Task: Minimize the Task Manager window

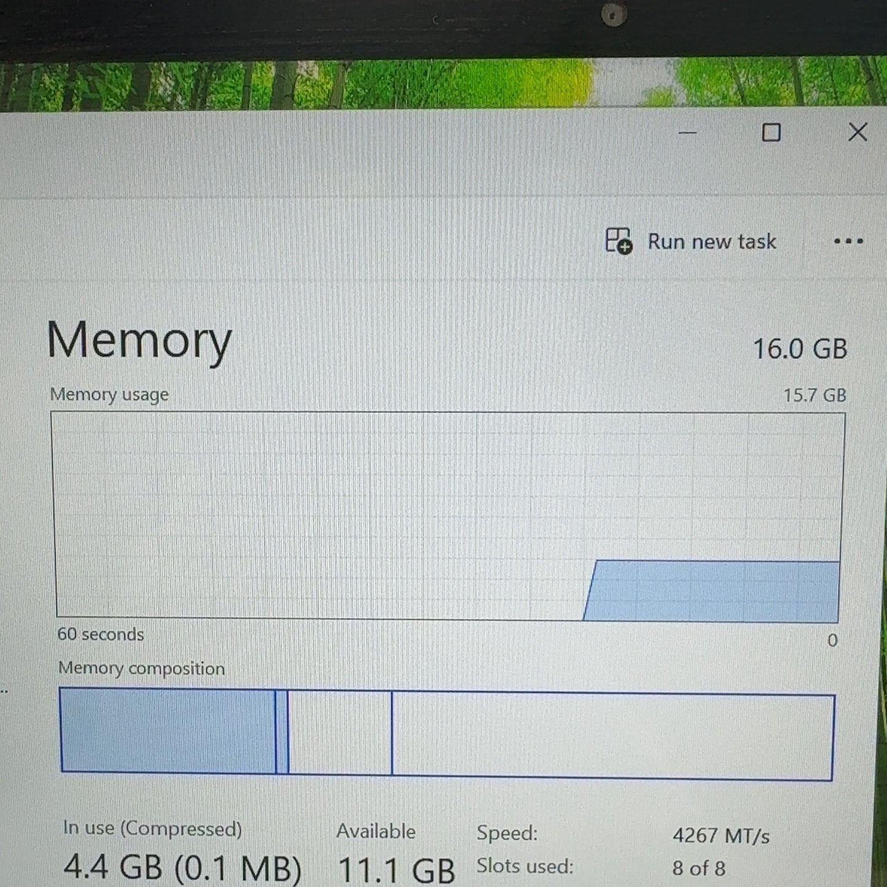Action: [688, 132]
